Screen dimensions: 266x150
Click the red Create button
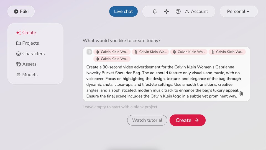[x=187, y=120]
